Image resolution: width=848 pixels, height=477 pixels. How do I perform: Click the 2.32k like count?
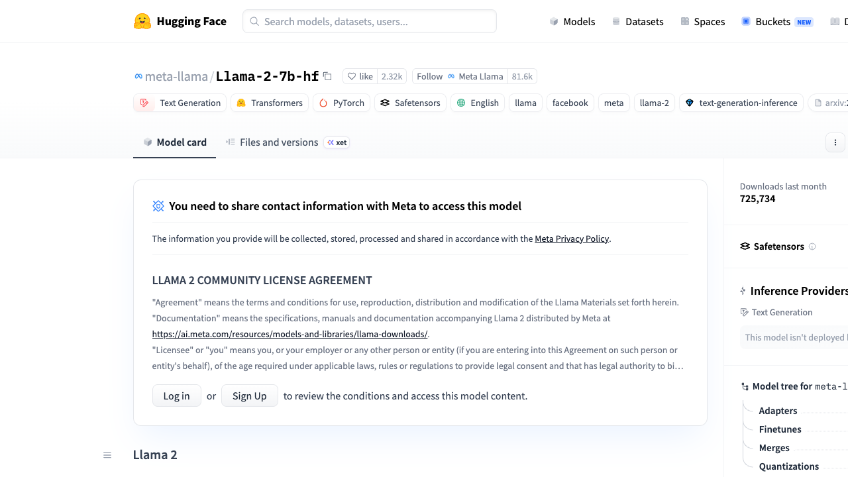pos(392,76)
